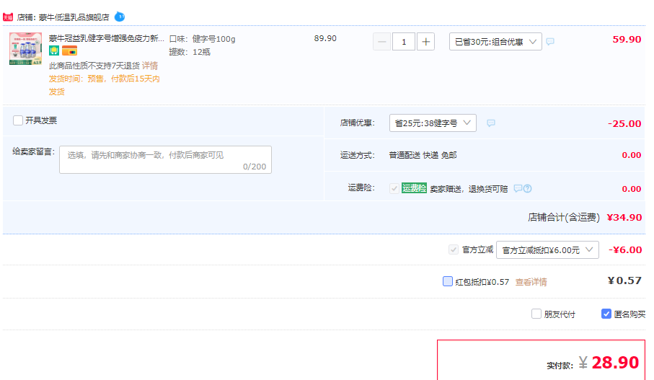Click the 给卖家留言 message input field

click(x=166, y=160)
